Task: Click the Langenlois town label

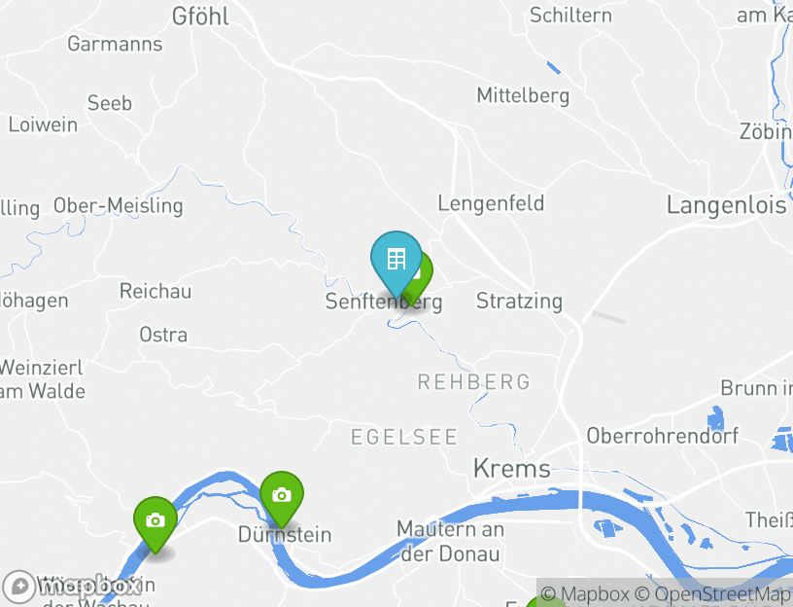Action: [x=727, y=205]
